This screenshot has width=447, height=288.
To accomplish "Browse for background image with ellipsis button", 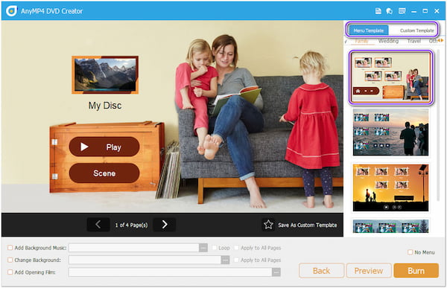I will pos(225,260).
